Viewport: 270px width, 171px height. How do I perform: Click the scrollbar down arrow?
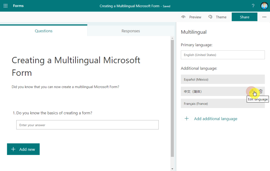click(172, 169)
